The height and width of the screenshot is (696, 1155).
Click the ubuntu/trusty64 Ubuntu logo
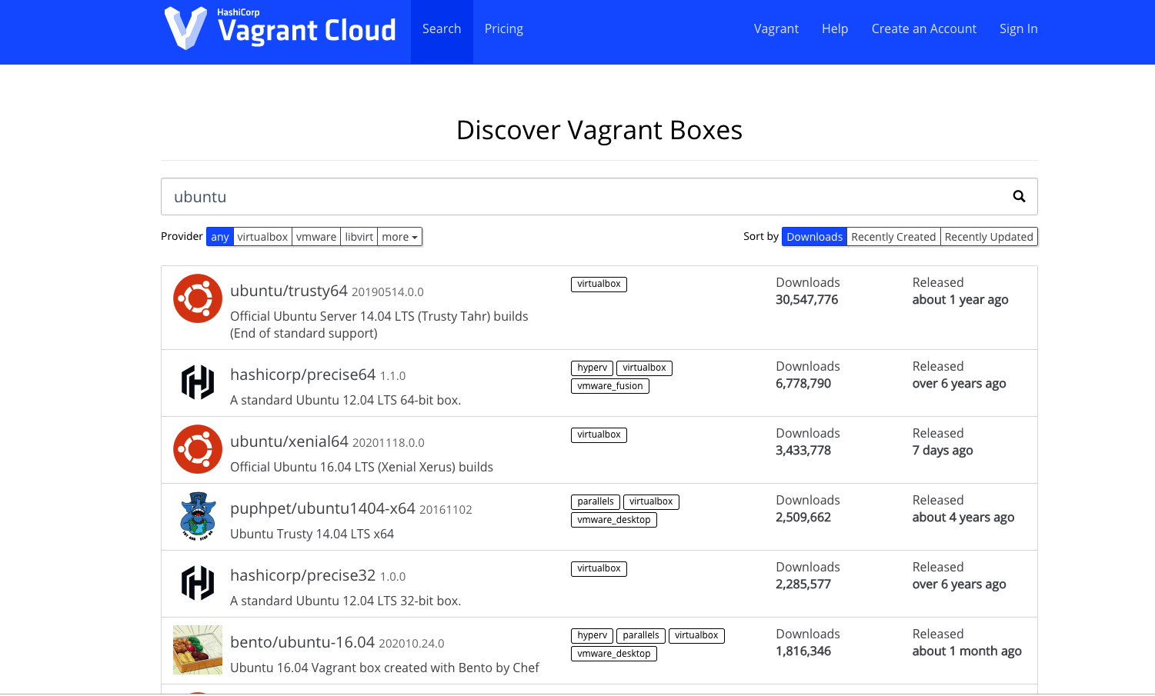198,298
